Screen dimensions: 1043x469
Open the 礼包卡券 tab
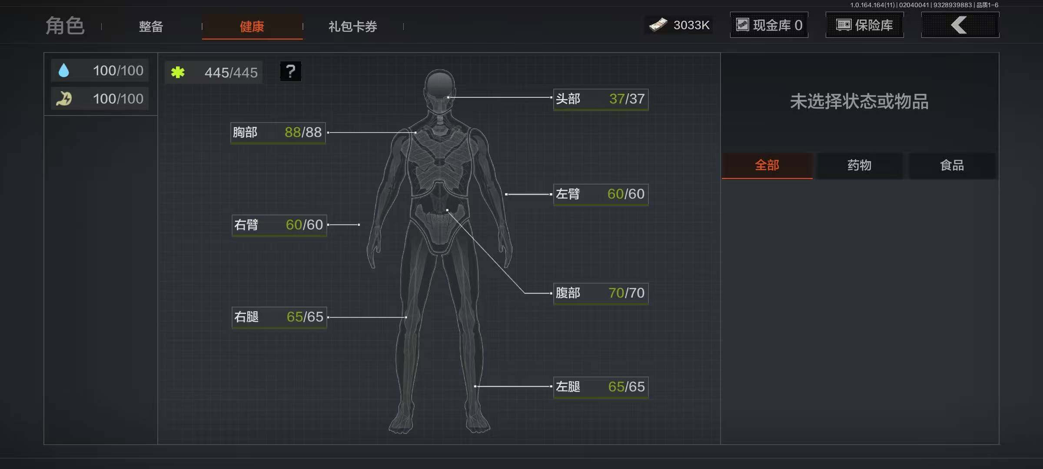(x=352, y=26)
